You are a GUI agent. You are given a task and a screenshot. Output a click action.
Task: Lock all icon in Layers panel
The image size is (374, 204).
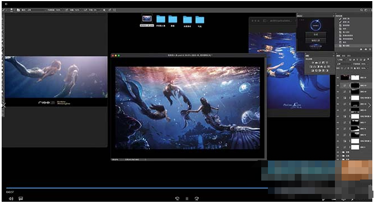pos(354,68)
